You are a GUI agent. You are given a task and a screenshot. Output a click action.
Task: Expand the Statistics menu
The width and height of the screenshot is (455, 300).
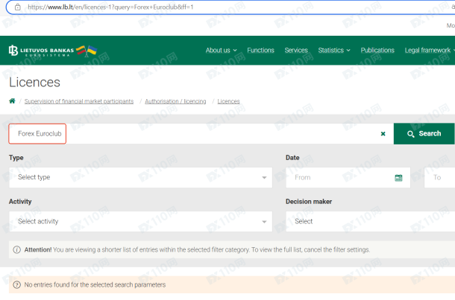tap(333, 51)
